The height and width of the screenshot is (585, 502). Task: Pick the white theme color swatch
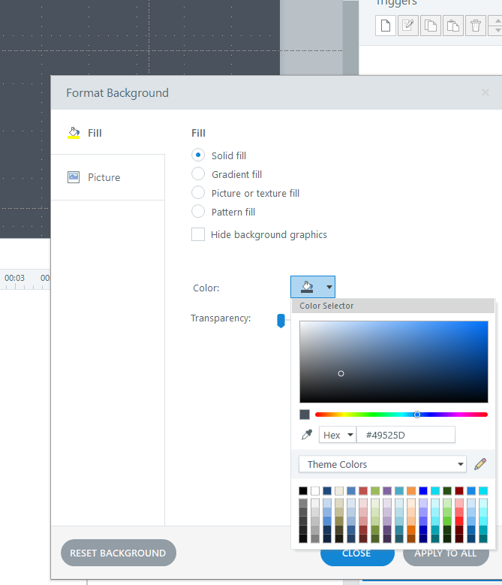[x=315, y=490]
